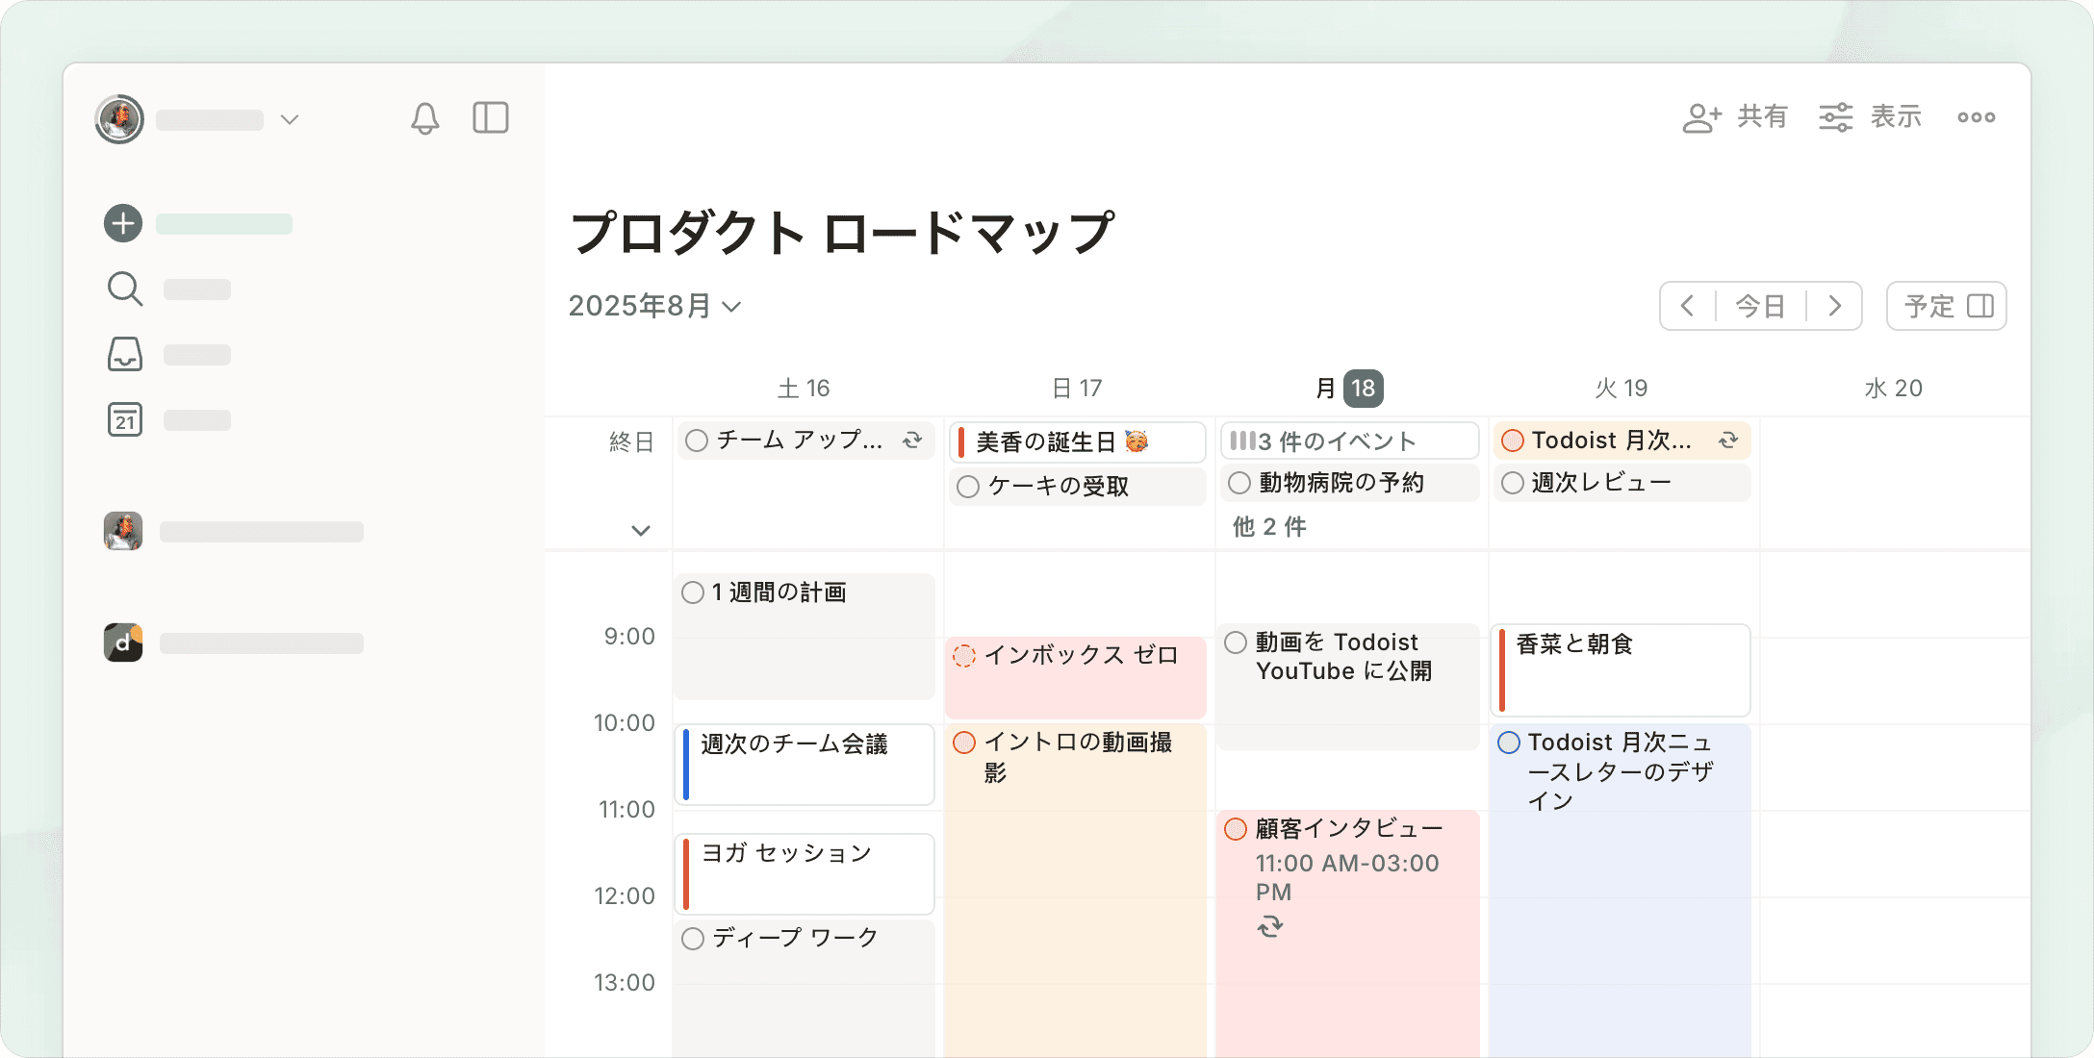The height and width of the screenshot is (1058, 2094).
Task: Open the inbox tray icon
Action: [125, 354]
